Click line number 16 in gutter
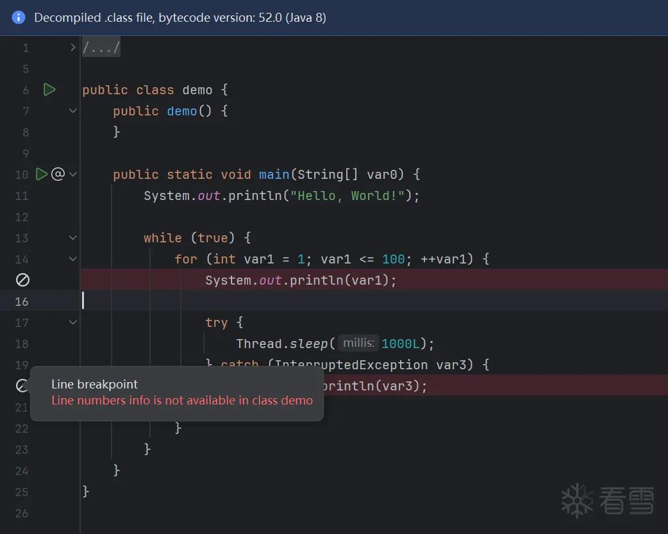 [21, 301]
